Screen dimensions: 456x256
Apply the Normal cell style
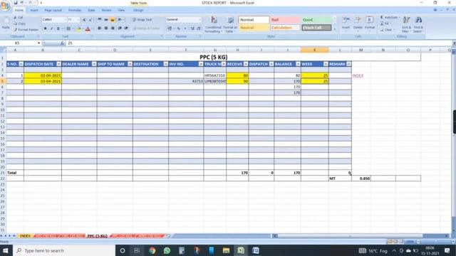point(254,20)
